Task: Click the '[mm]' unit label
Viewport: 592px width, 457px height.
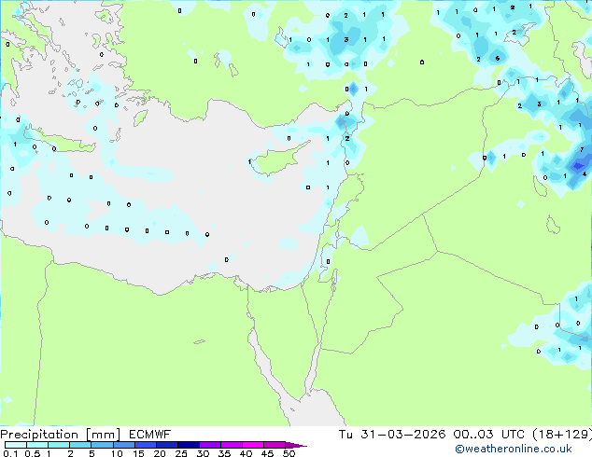Action: pyautogui.click(x=104, y=435)
